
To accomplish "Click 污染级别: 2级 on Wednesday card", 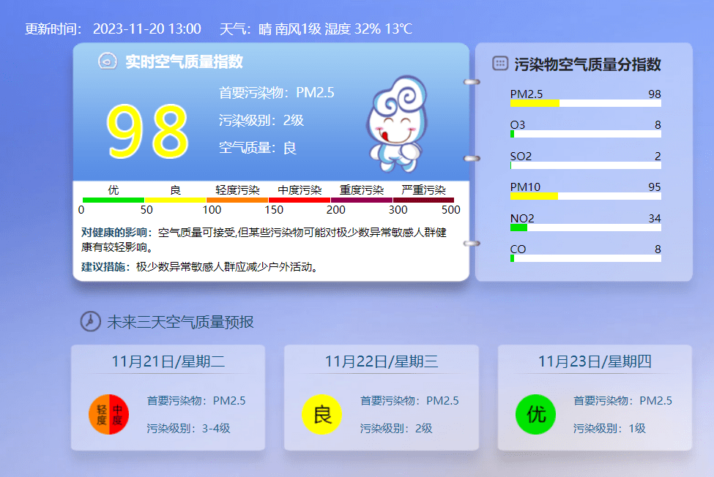I will coord(396,428).
